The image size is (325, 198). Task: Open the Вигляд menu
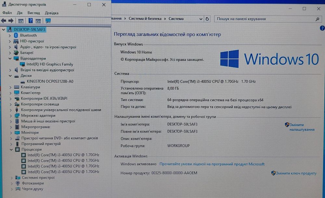[33, 13]
